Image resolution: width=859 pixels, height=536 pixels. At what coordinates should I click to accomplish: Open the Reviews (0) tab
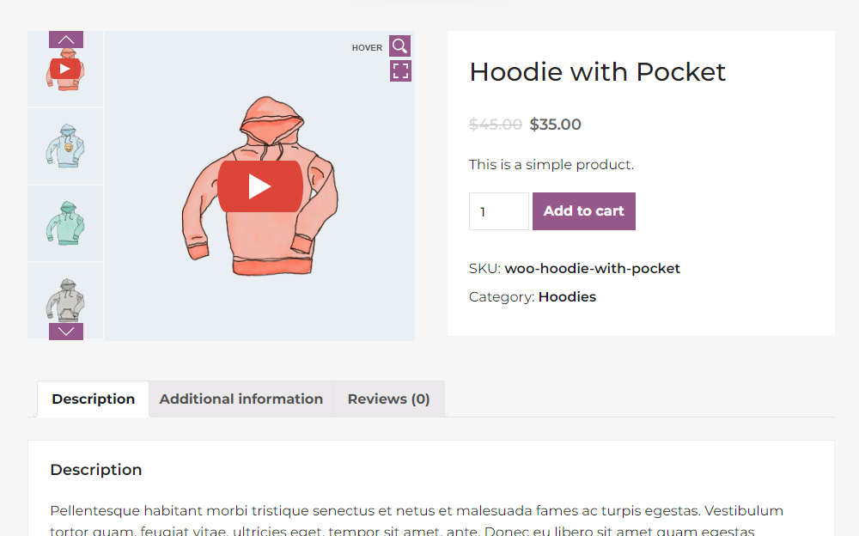pos(388,399)
